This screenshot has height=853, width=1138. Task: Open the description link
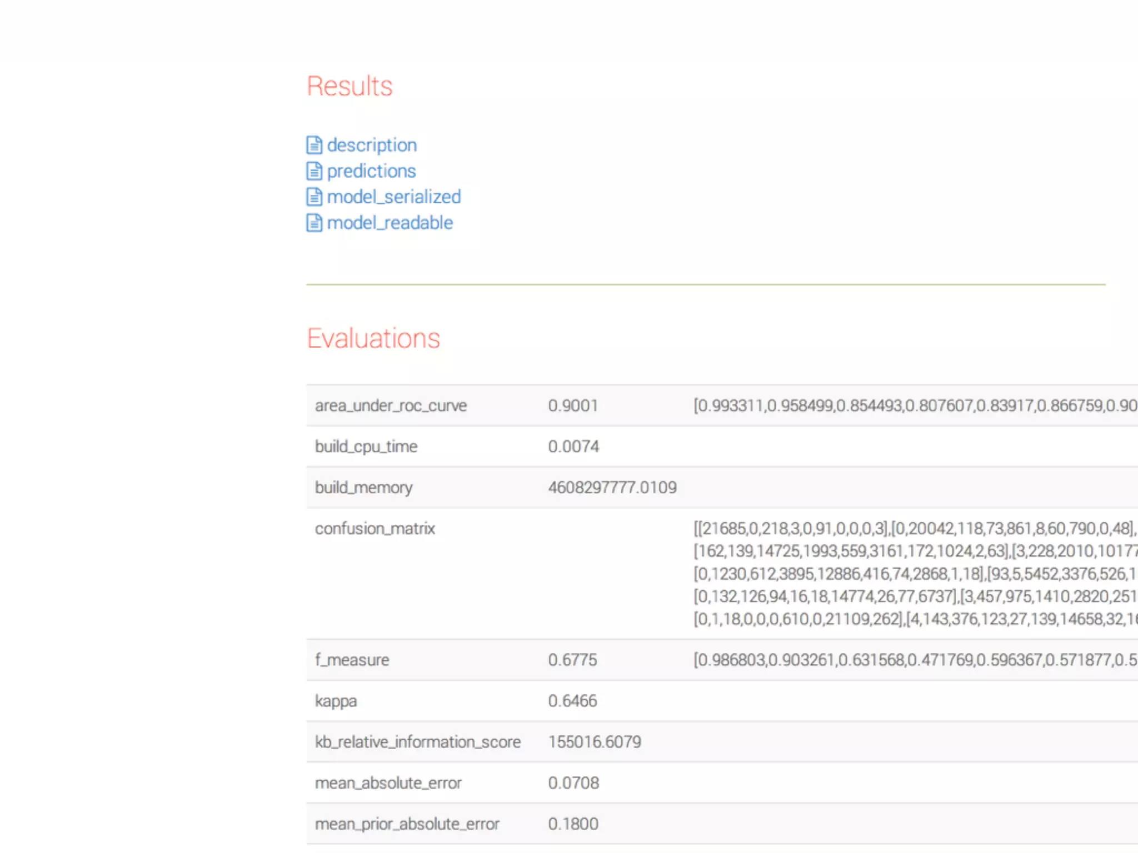pyautogui.click(x=372, y=145)
